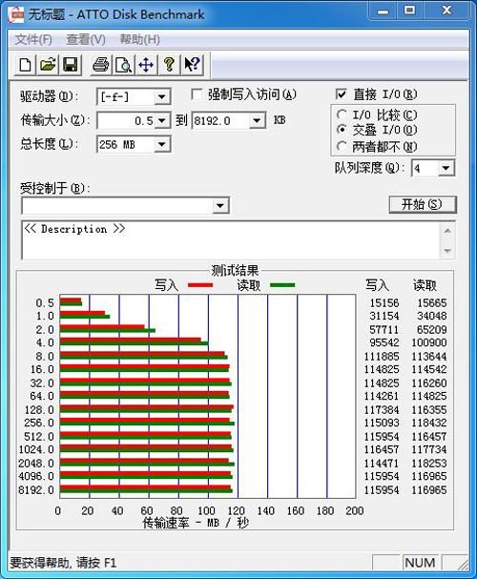Expand the 驱动器 drive dropdown
This screenshot has width=477, height=579.
coord(162,97)
